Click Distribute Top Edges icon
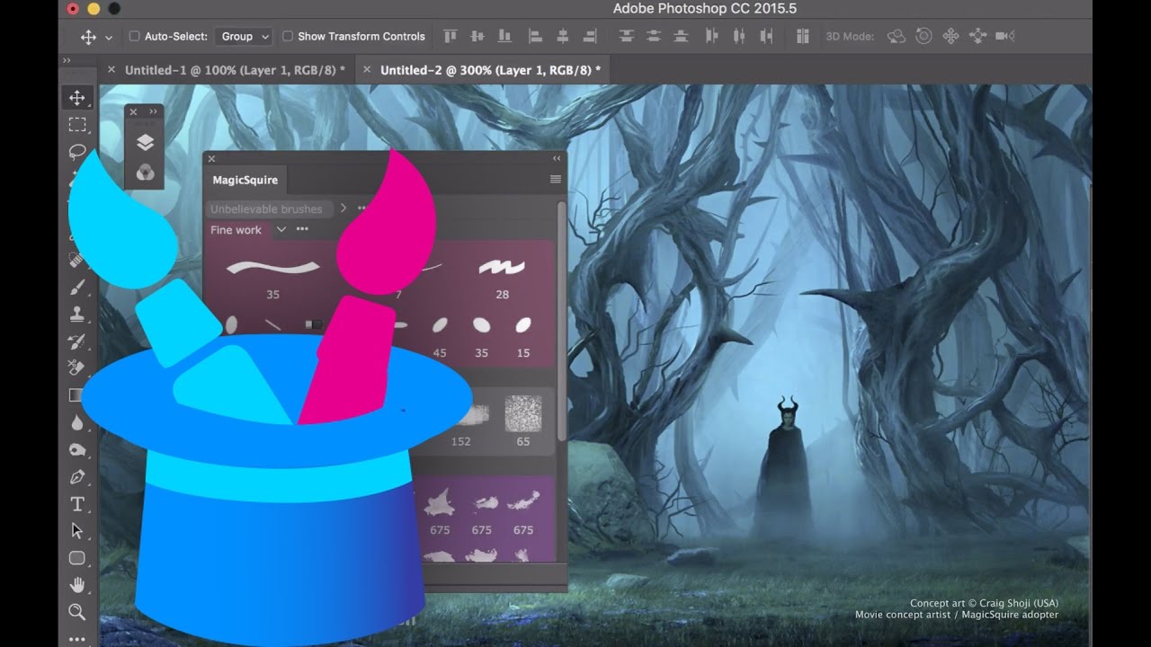The height and width of the screenshot is (647, 1151). (626, 36)
